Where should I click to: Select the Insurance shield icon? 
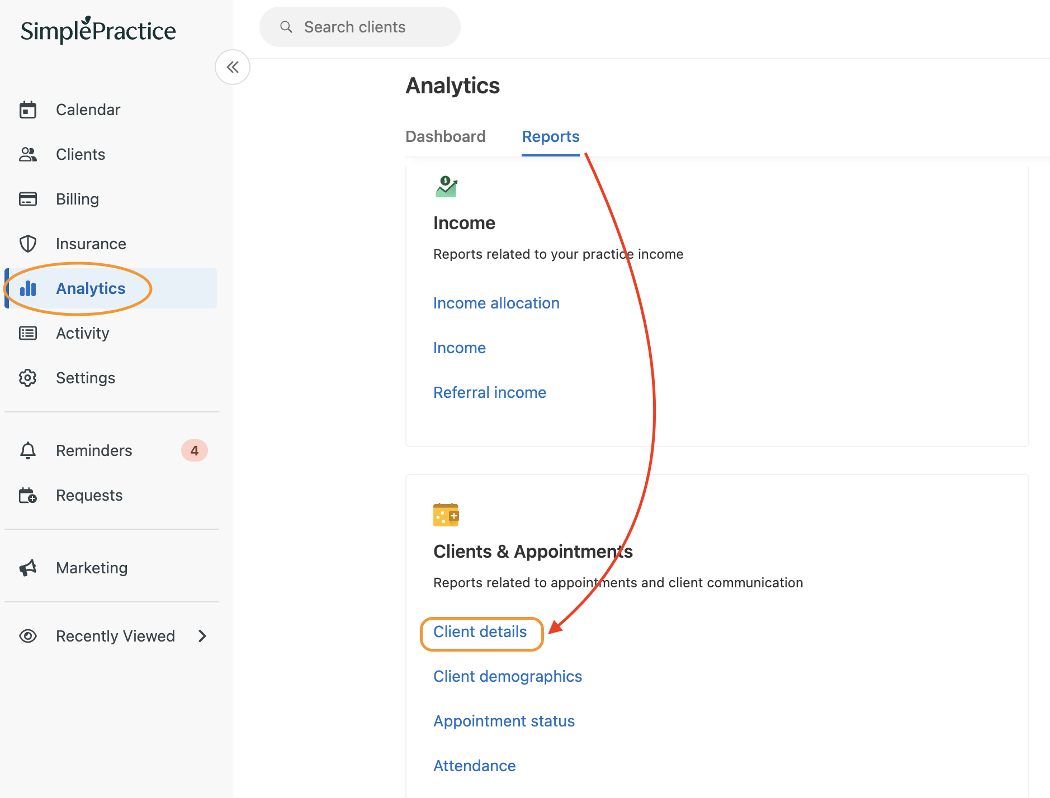(28, 244)
